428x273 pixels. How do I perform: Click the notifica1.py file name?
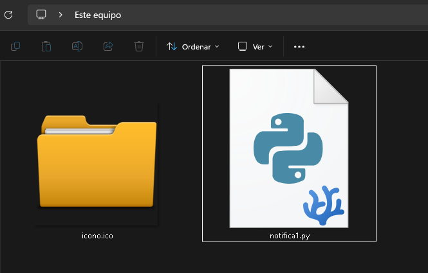coord(290,236)
